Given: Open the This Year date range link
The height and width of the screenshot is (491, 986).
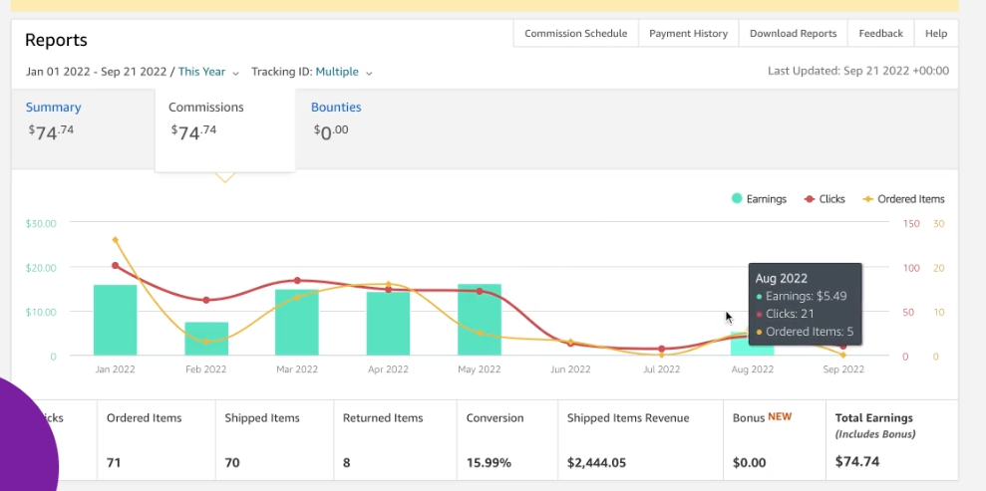Looking at the screenshot, I should click(201, 72).
